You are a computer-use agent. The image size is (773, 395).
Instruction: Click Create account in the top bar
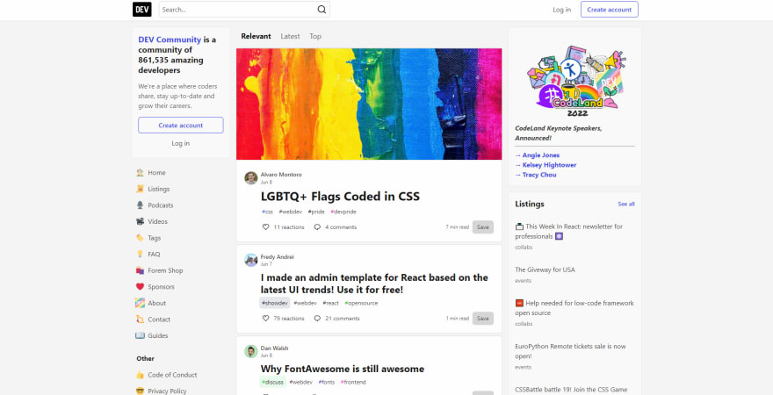click(x=610, y=10)
